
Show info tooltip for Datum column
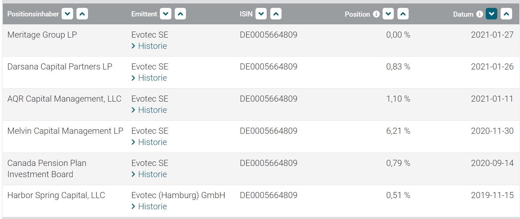(480, 14)
